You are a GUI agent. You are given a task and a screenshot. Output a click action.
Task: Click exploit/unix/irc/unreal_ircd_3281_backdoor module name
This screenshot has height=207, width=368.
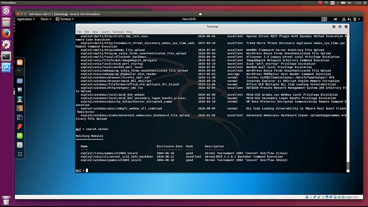(117, 157)
